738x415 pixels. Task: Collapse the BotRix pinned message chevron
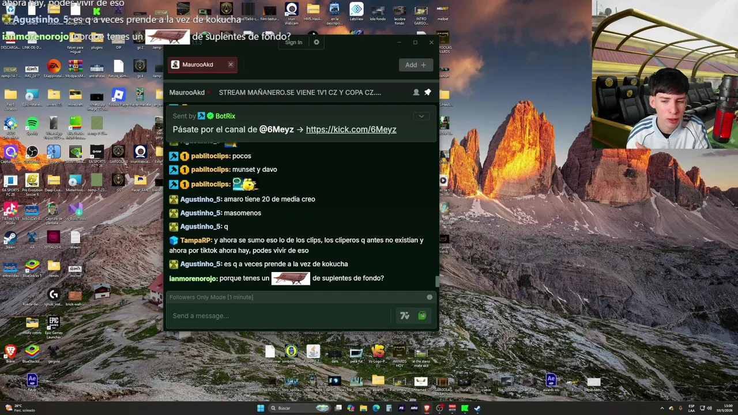(421, 116)
